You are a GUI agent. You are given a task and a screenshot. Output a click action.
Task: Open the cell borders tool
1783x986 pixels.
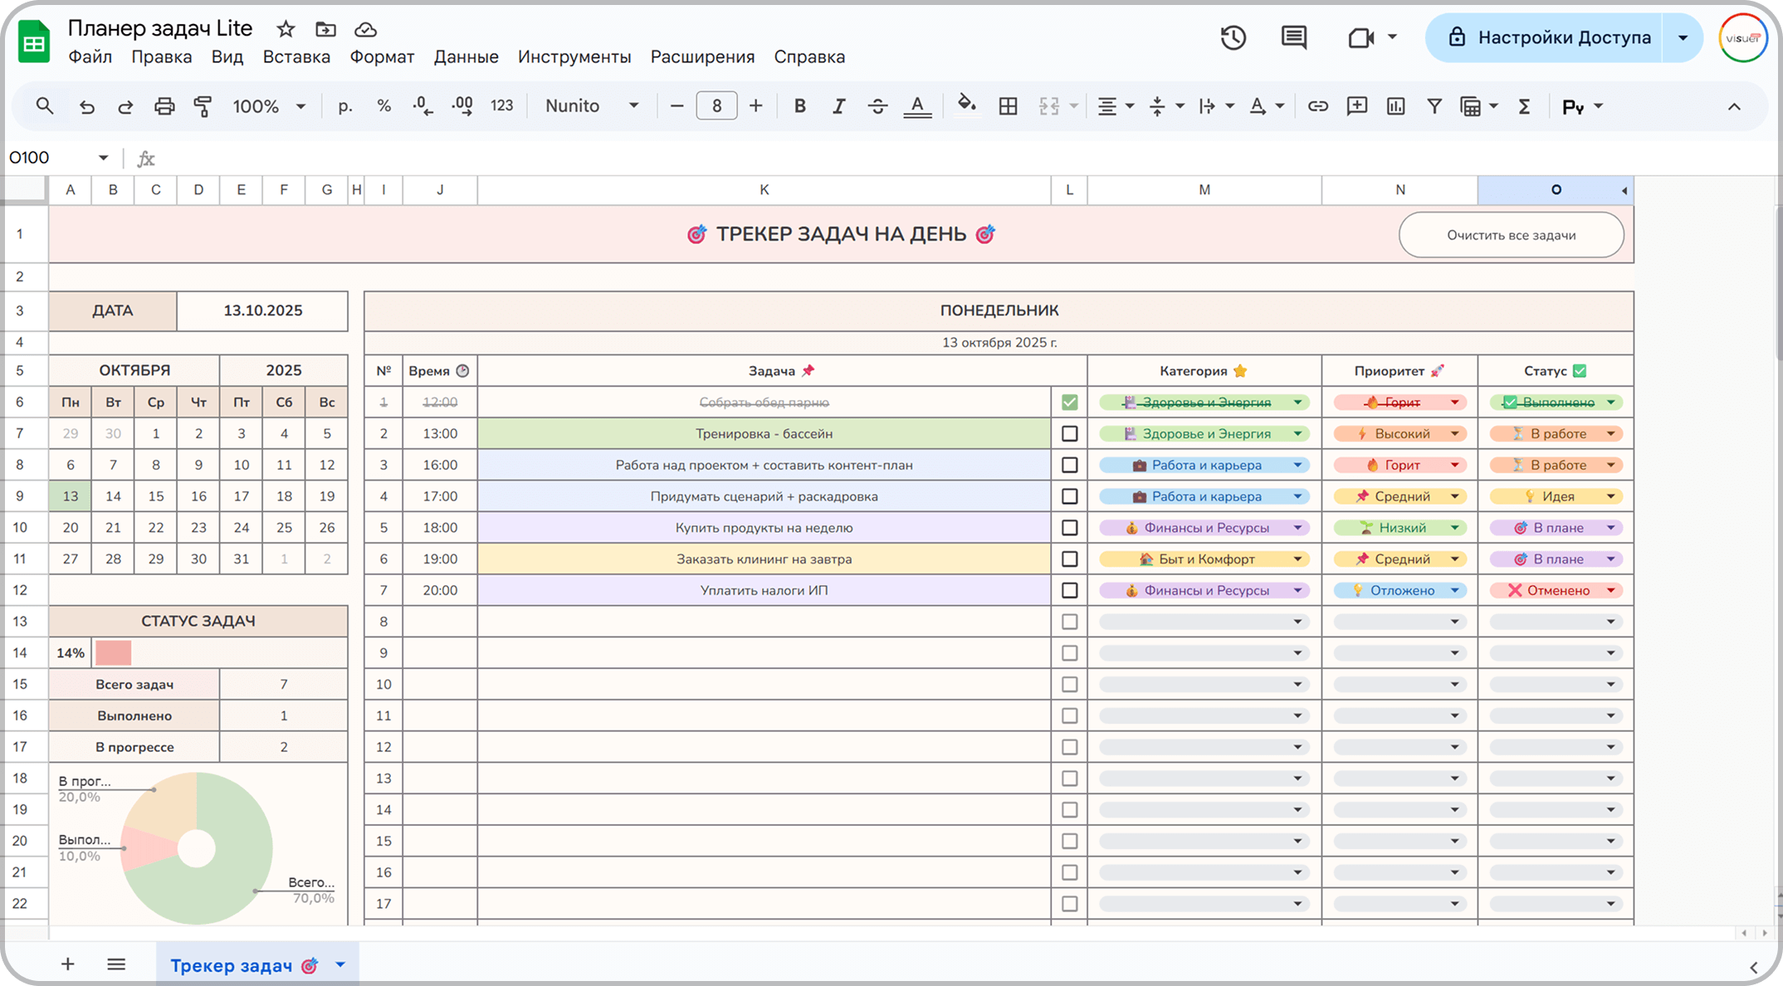tap(1008, 106)
